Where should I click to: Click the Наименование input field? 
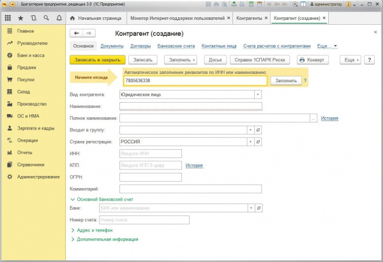[x=190, y=106]
